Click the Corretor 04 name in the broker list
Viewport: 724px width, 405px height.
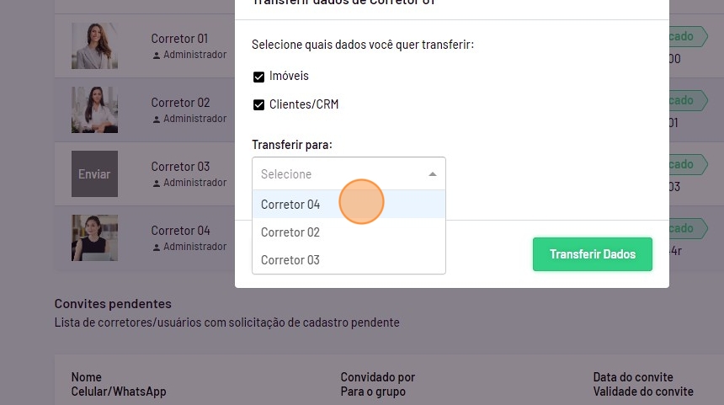(180, 231)
